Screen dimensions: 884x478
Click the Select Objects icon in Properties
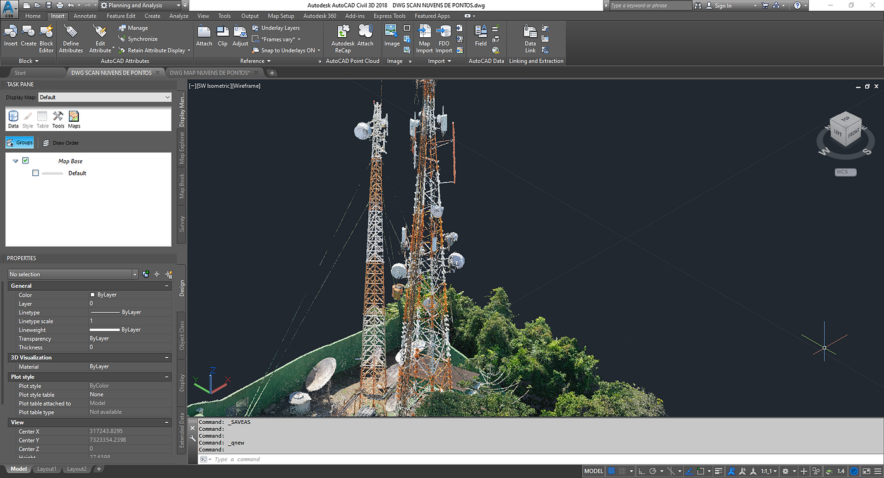(x=157, y=274)
